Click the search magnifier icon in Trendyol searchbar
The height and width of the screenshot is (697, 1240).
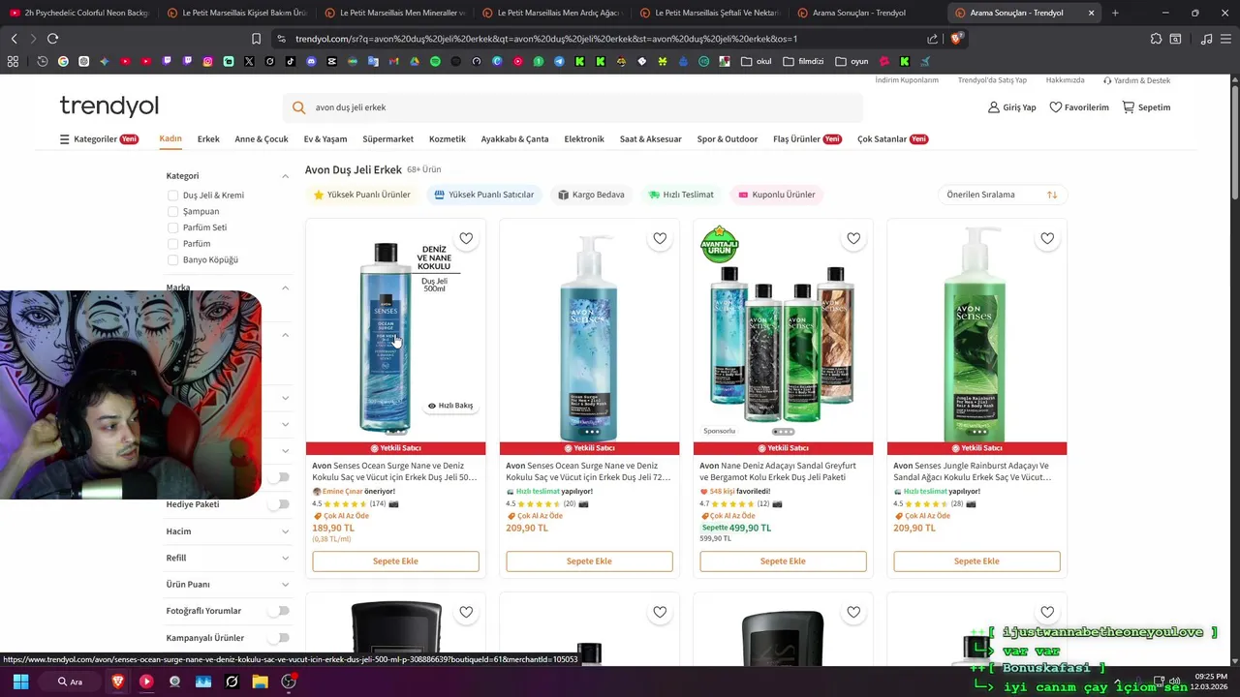298,107
